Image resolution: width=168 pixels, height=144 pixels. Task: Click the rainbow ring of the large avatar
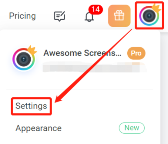click(x=14, y=59)
